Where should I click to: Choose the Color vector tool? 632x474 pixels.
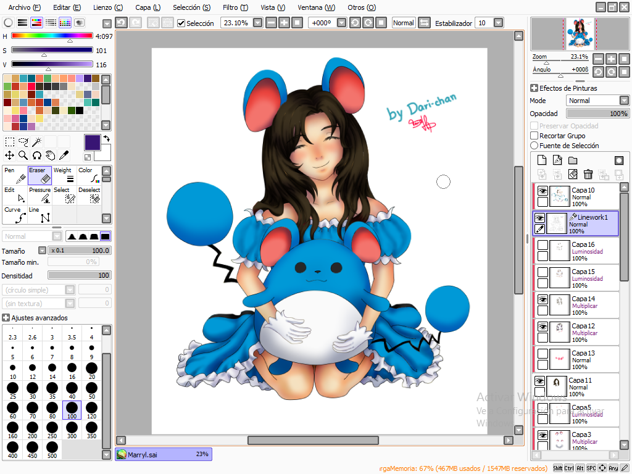pos(89,175)
